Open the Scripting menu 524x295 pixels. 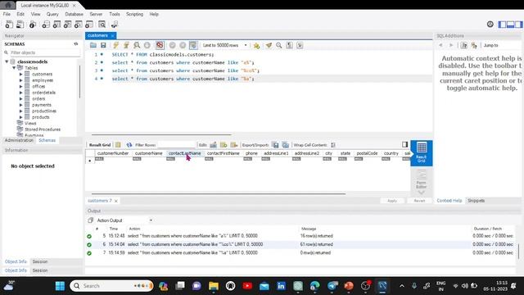[x=134, y=14]
